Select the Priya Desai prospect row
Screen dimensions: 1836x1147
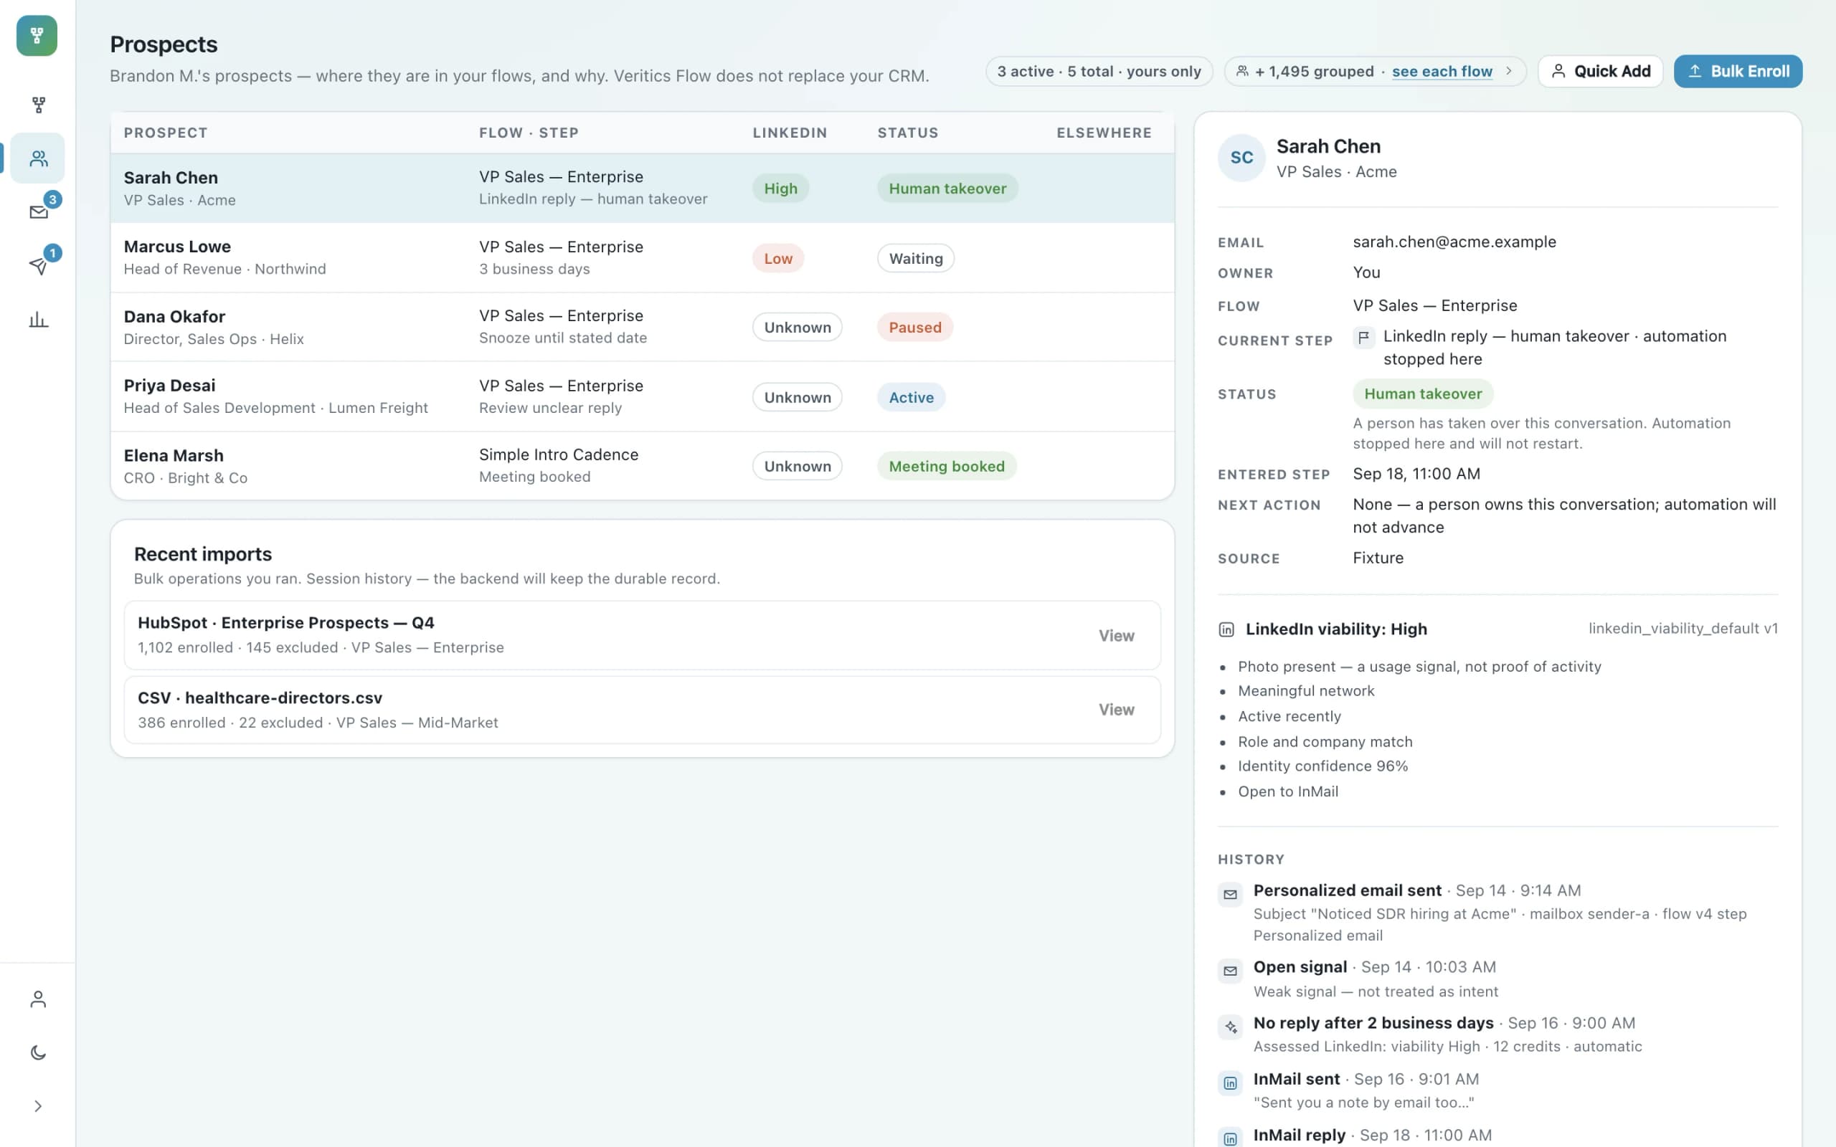coord(642,396)
